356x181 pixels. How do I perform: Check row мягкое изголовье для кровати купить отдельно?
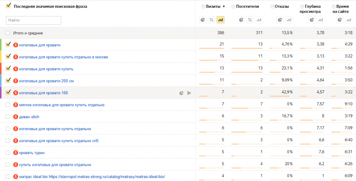coord(8,105)
